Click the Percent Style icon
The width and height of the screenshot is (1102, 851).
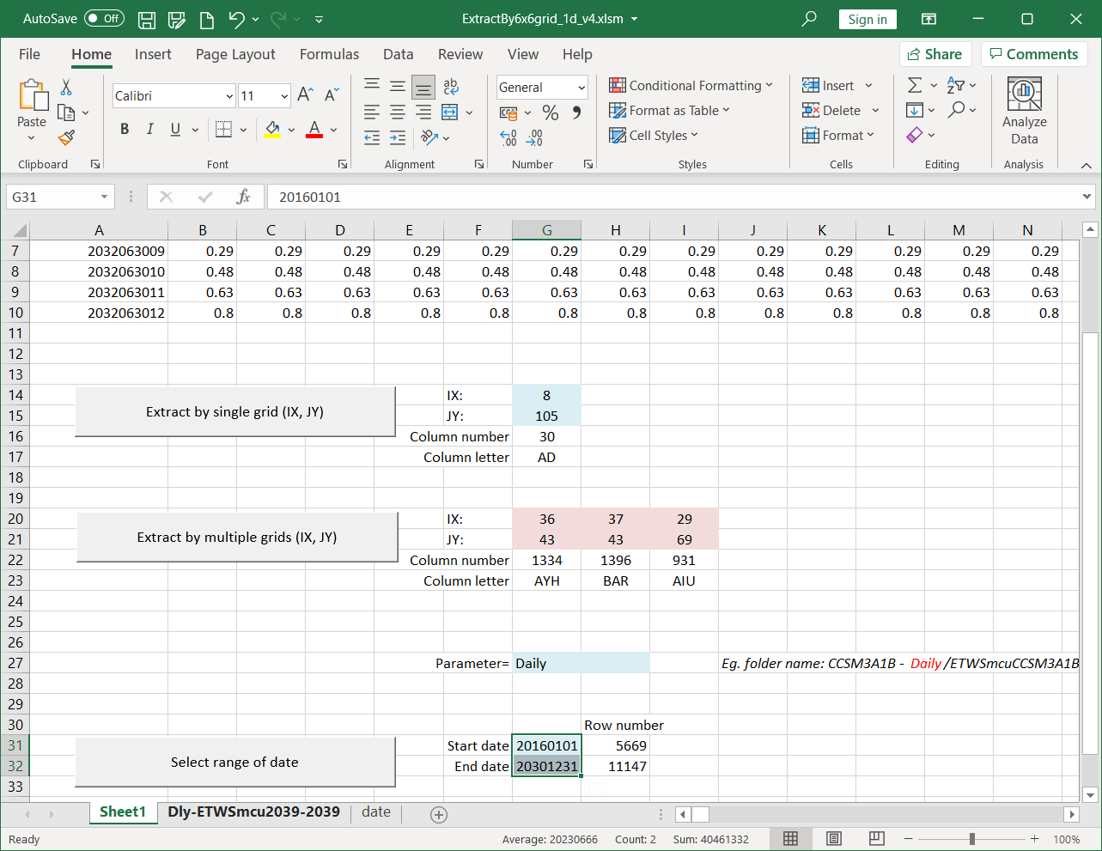(551, 112)
